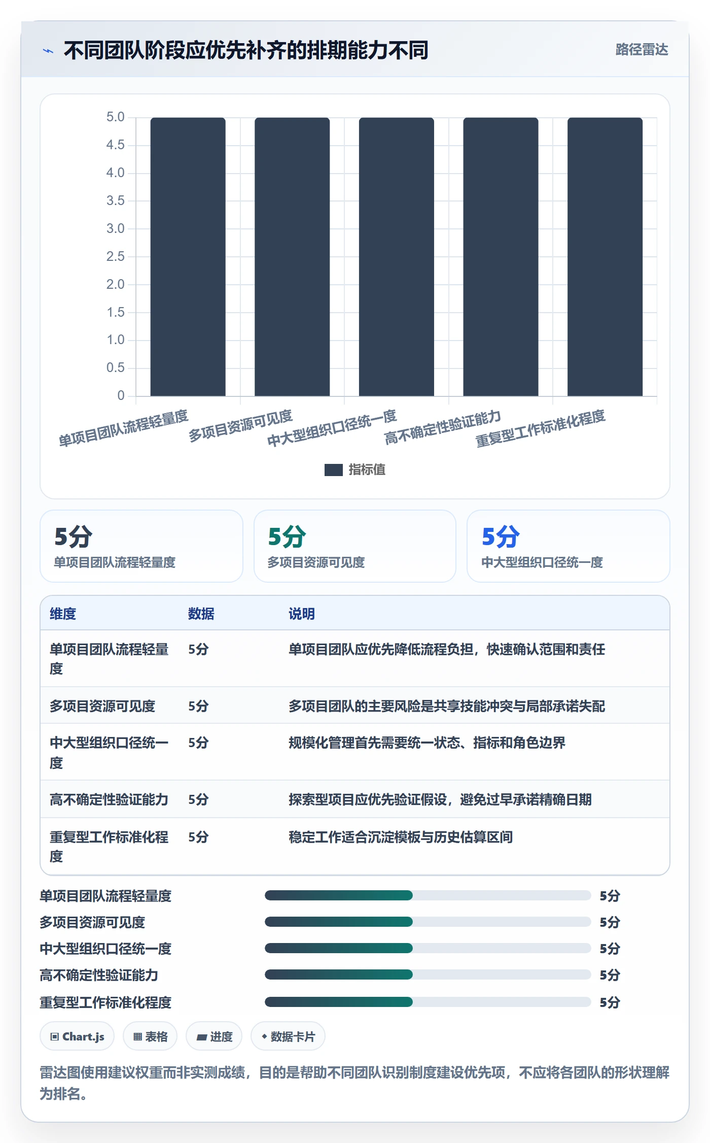Click the lightning icon beside the title
The image size is (710, 1143).
point(48,51)
